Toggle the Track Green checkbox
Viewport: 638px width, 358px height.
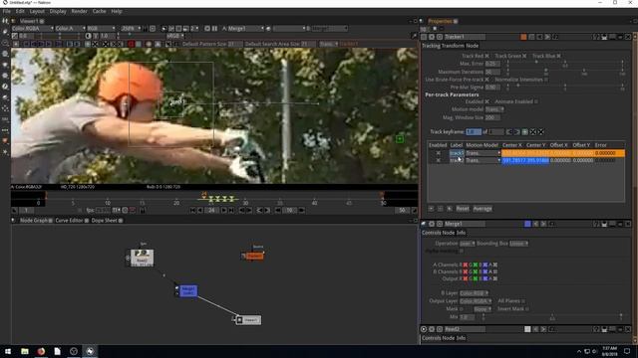click(x=524, y=56)
